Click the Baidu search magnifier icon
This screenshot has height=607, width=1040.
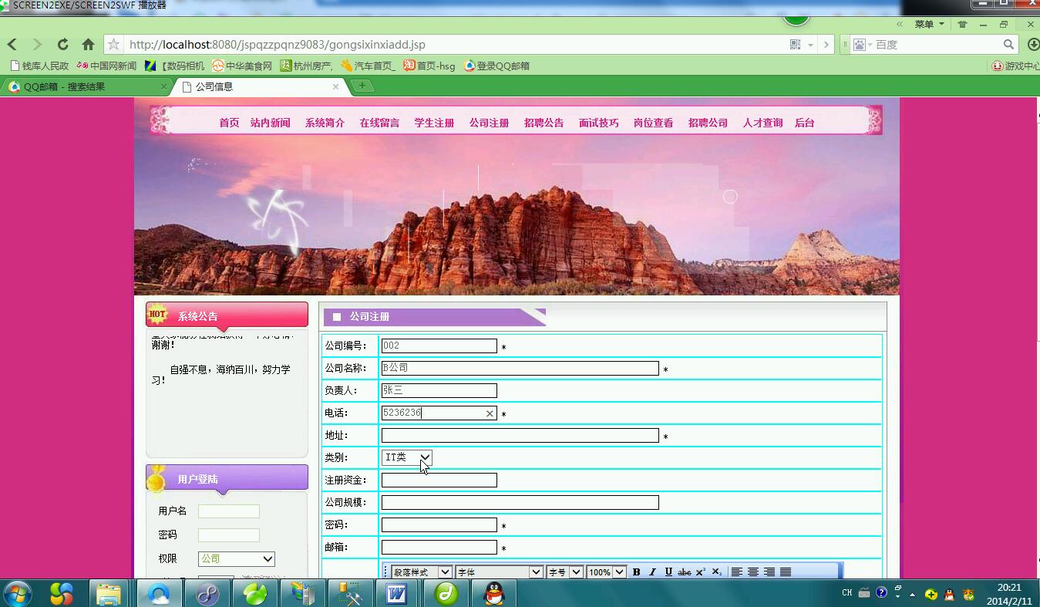[x=1008, y=45]
